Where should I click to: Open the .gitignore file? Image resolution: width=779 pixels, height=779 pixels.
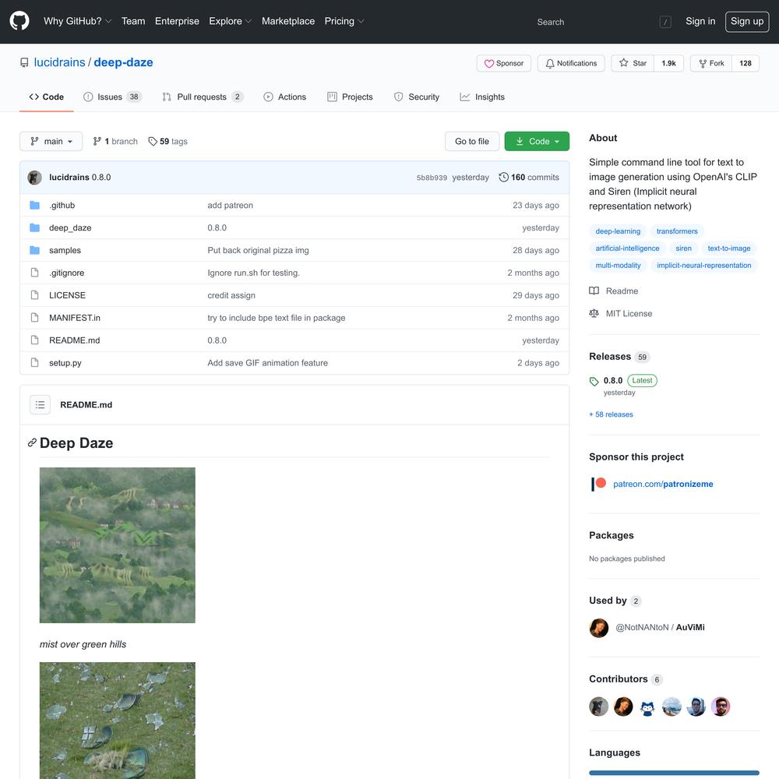(66, 273)
